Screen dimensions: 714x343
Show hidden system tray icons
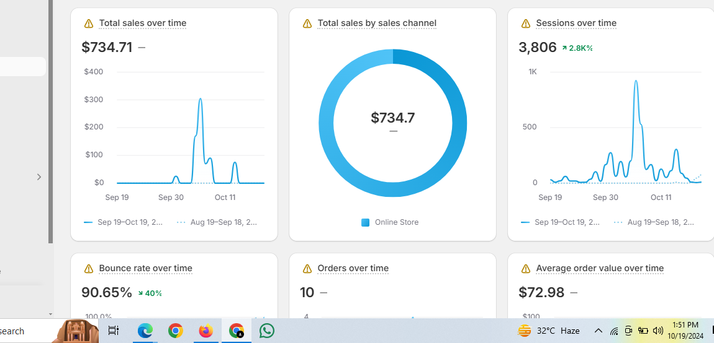tap(598, 331)
